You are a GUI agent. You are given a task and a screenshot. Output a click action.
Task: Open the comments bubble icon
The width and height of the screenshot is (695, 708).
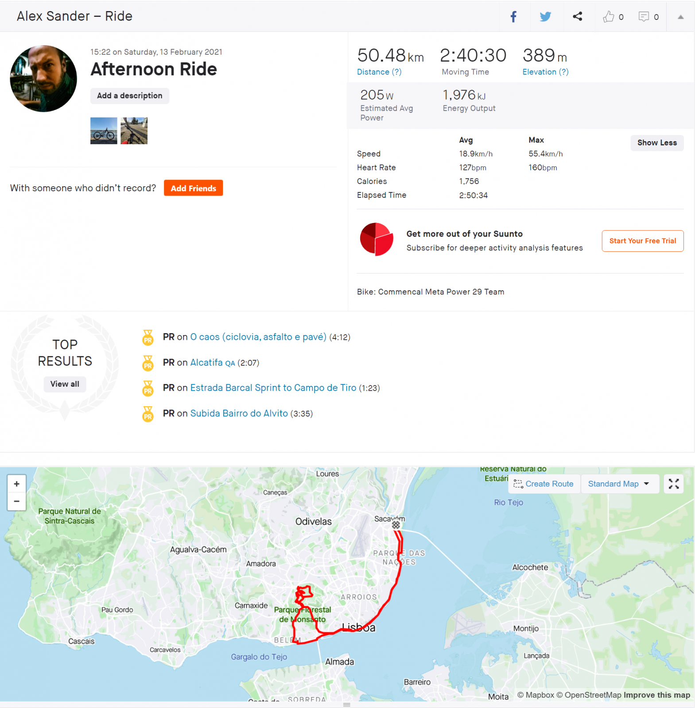644,17
